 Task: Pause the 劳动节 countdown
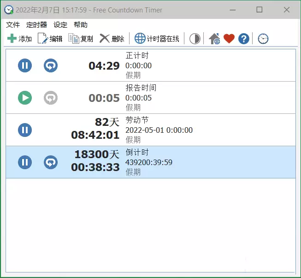25,130
